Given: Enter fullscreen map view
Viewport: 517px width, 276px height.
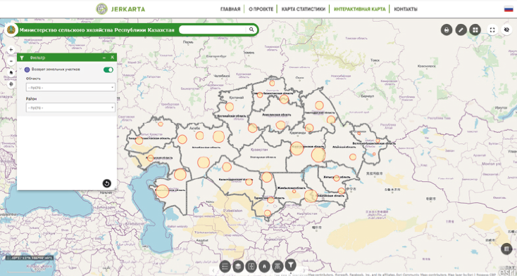Looking at the screenshot, I should [x=492, y=30].
